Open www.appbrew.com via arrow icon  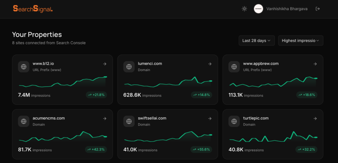315,64
